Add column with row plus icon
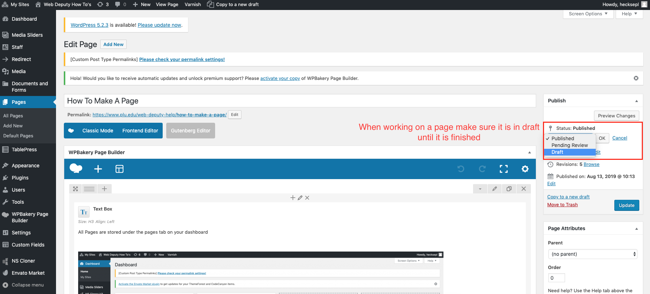This screenshot has width=650, height=294. [x=105, y=189]
